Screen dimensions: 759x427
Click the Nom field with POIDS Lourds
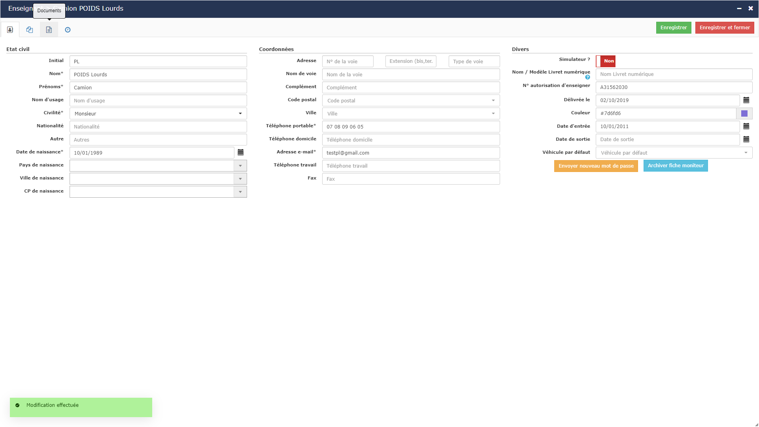(x=158, y=74)
